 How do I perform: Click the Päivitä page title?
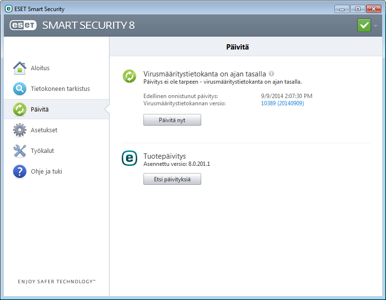[238, 47]
